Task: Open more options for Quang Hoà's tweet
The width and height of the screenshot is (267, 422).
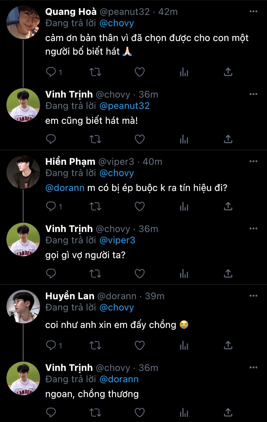Action: coord(253,12)
